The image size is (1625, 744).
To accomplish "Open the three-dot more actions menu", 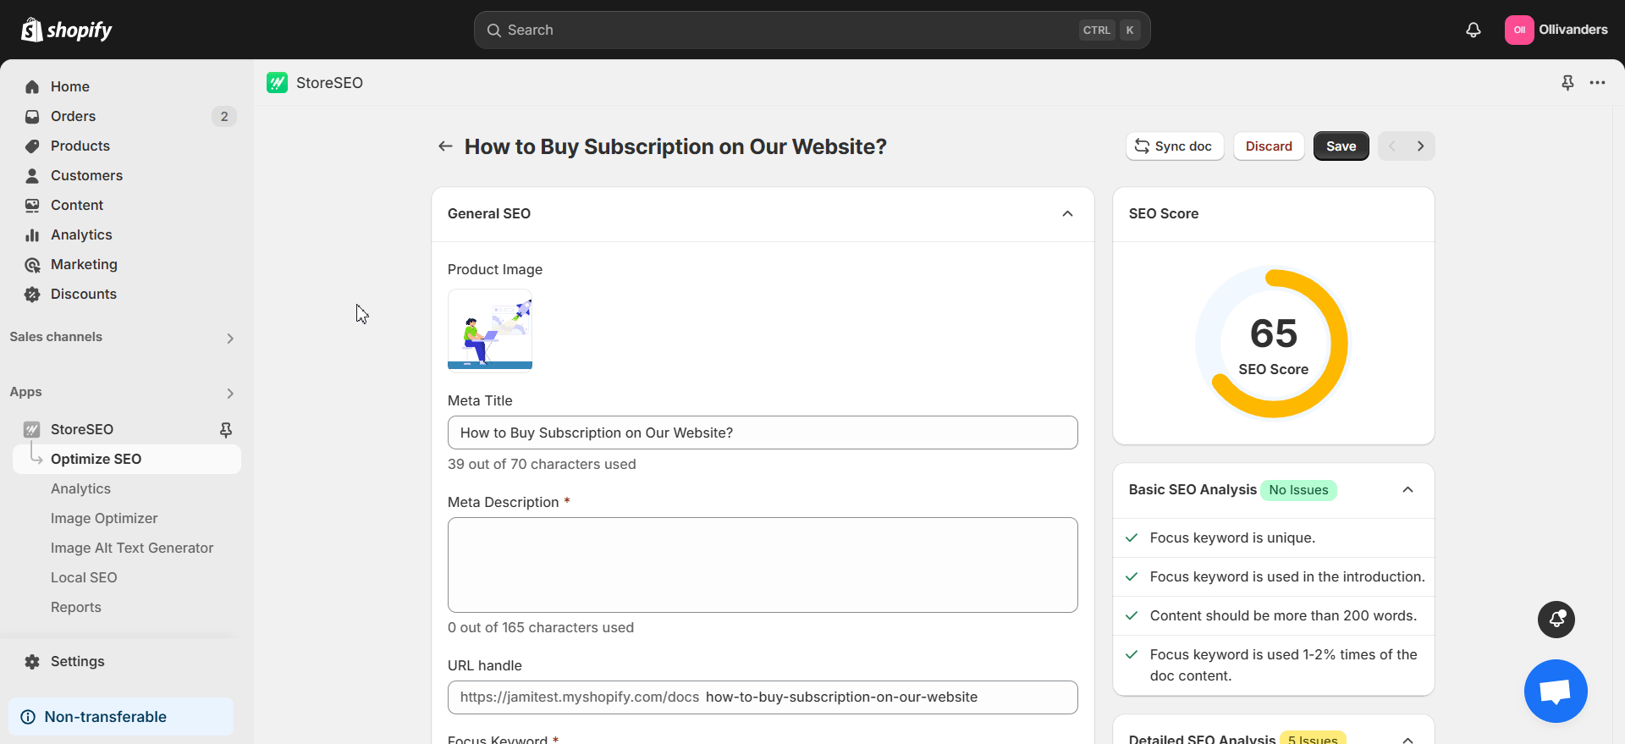I will tap(1597, 82).
